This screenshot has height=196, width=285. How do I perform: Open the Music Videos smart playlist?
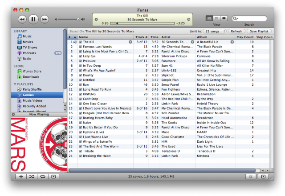[33, 100]
